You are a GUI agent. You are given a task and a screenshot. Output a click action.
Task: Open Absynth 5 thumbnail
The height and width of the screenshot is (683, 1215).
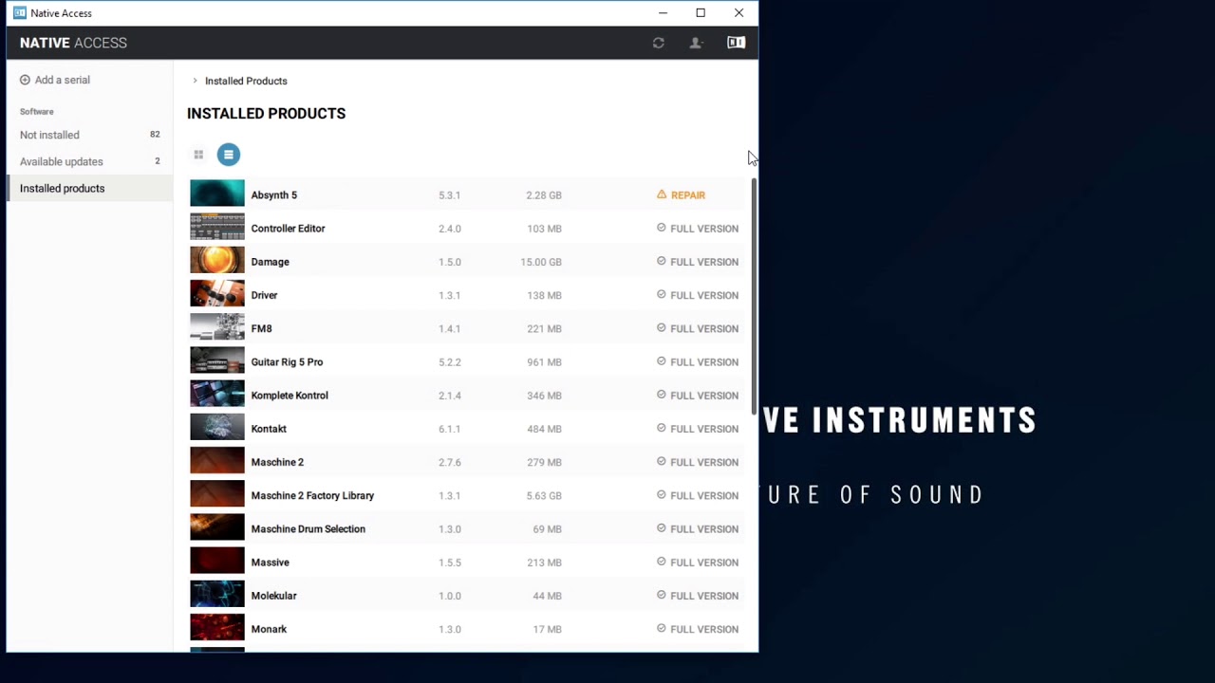[x=217, y=194]
